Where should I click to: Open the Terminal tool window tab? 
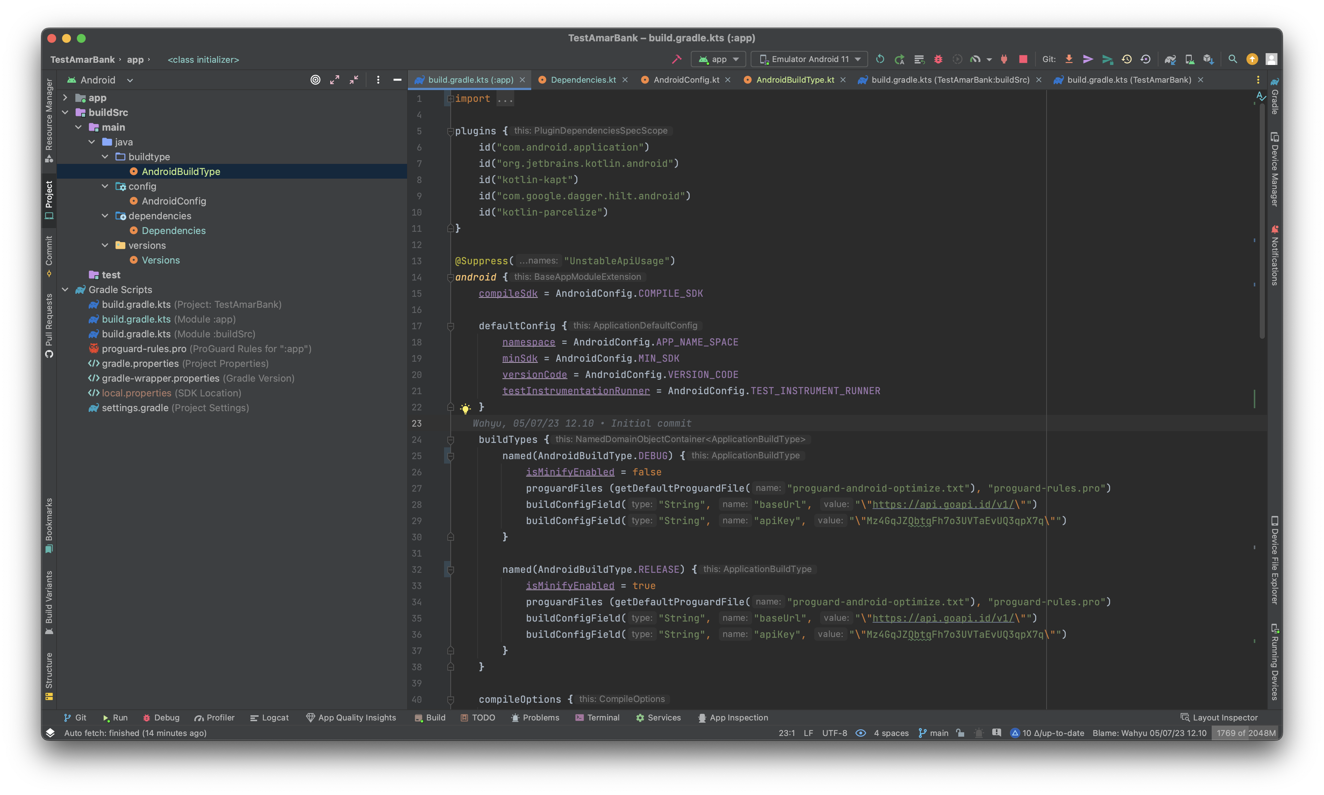tap(597, 717)
